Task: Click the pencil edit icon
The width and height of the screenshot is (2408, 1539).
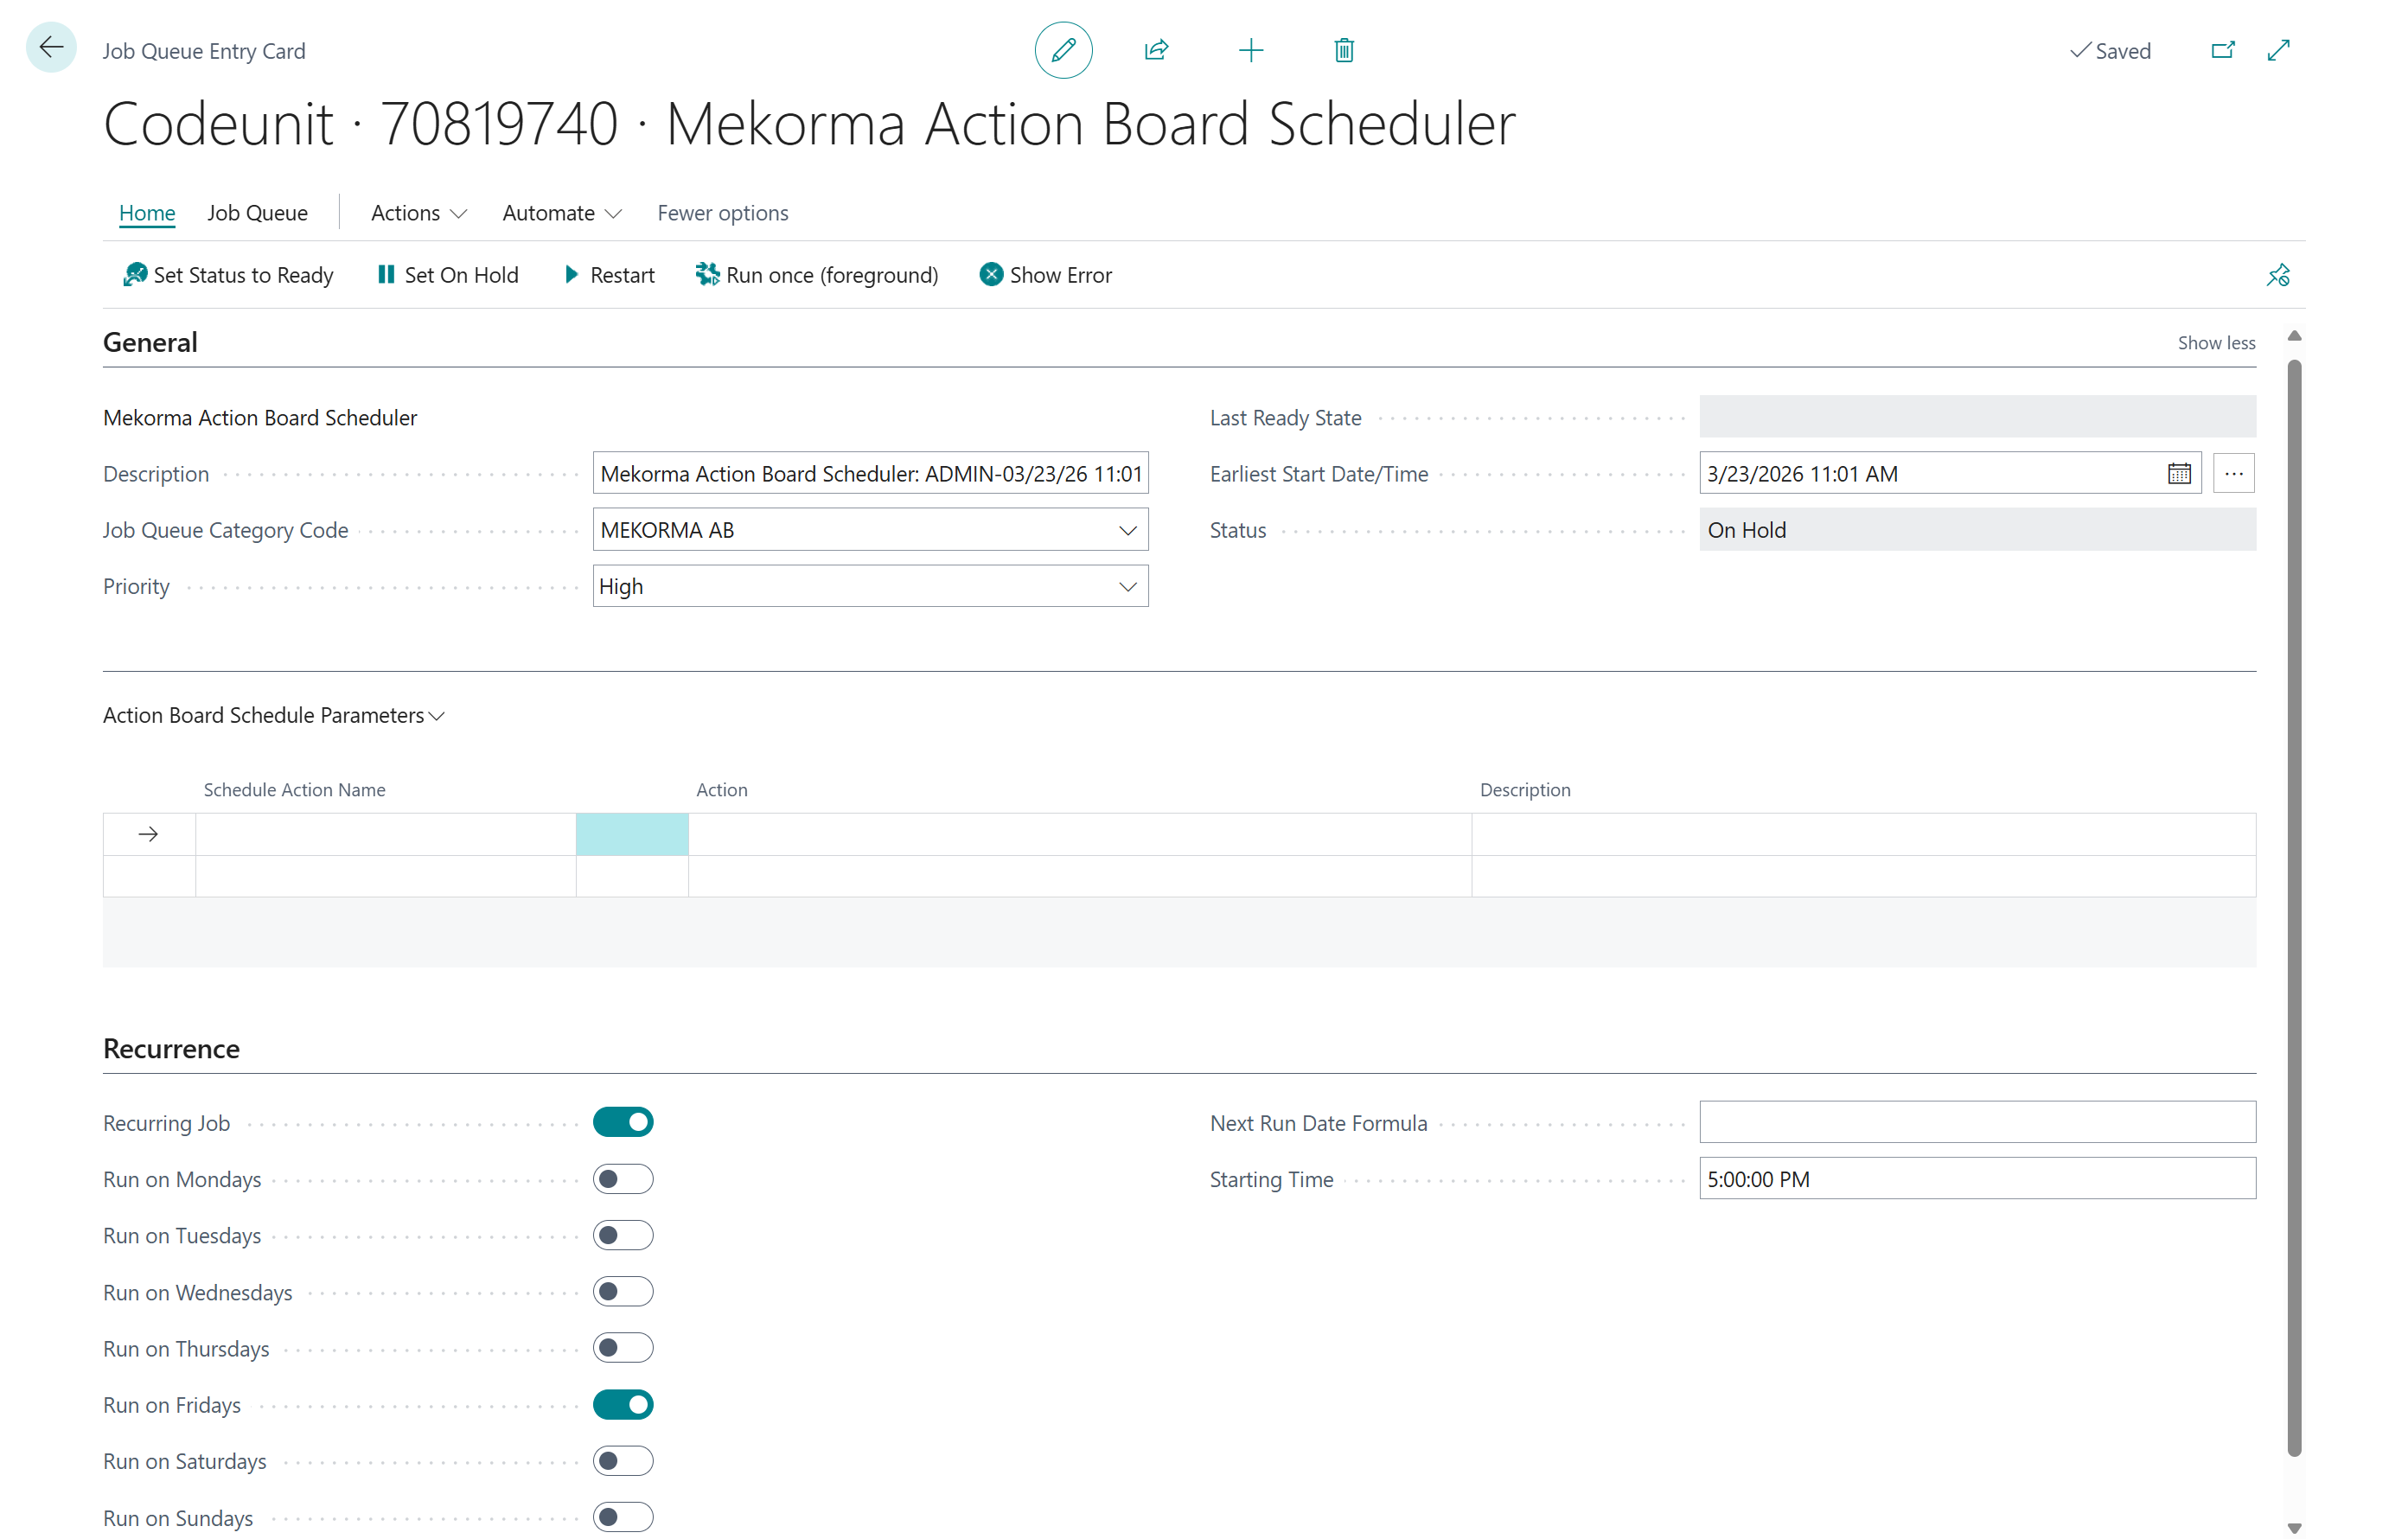Action: click(1063, 49)
